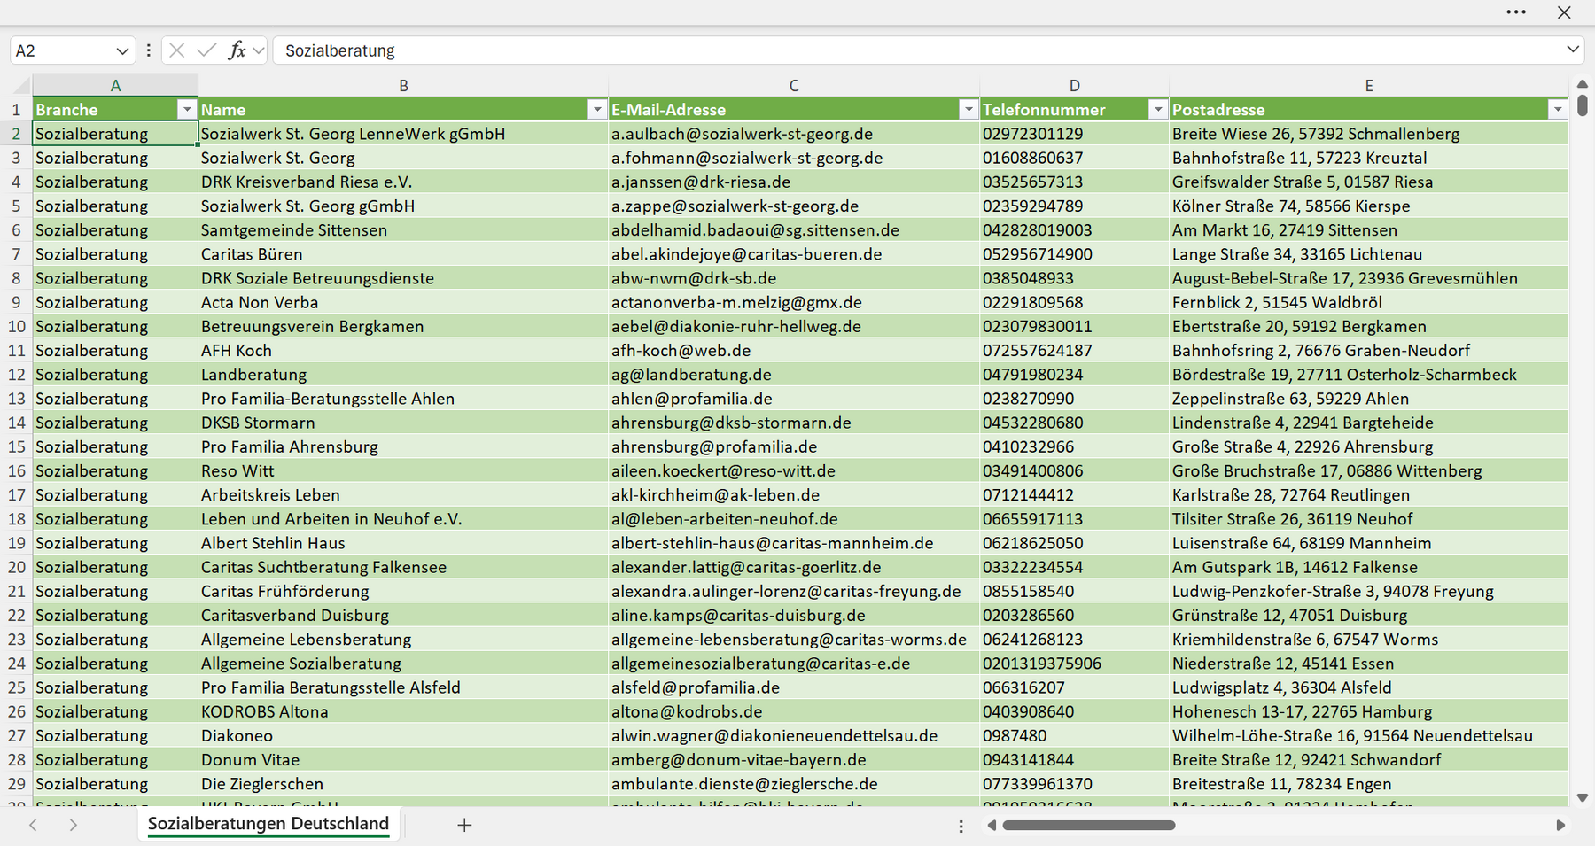1595x846 pixels.
Task: Select column E header
Action: pyautogui.click(x=1369, y=86)
